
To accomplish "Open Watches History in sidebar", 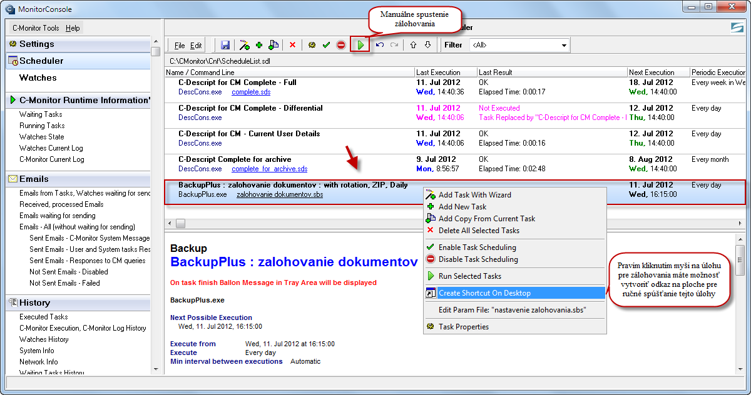I will pyautogui.click(x=44, y=339).
